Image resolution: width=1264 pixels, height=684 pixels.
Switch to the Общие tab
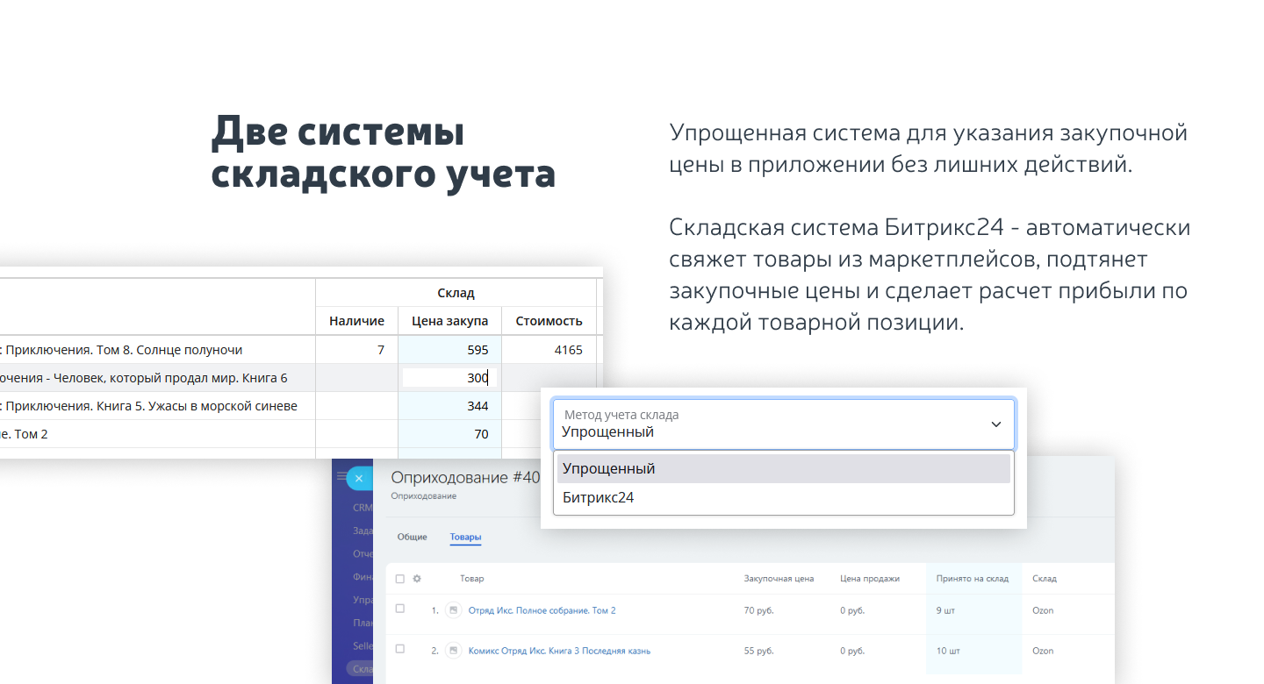point(412,537)
